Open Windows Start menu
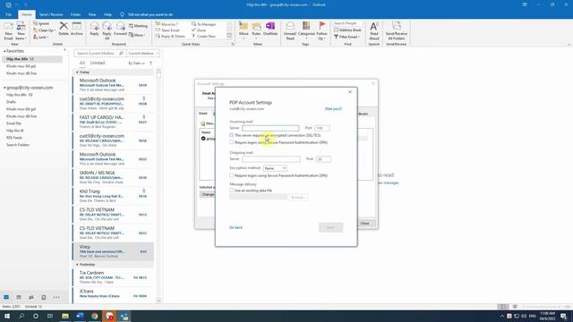 point(7,316)
